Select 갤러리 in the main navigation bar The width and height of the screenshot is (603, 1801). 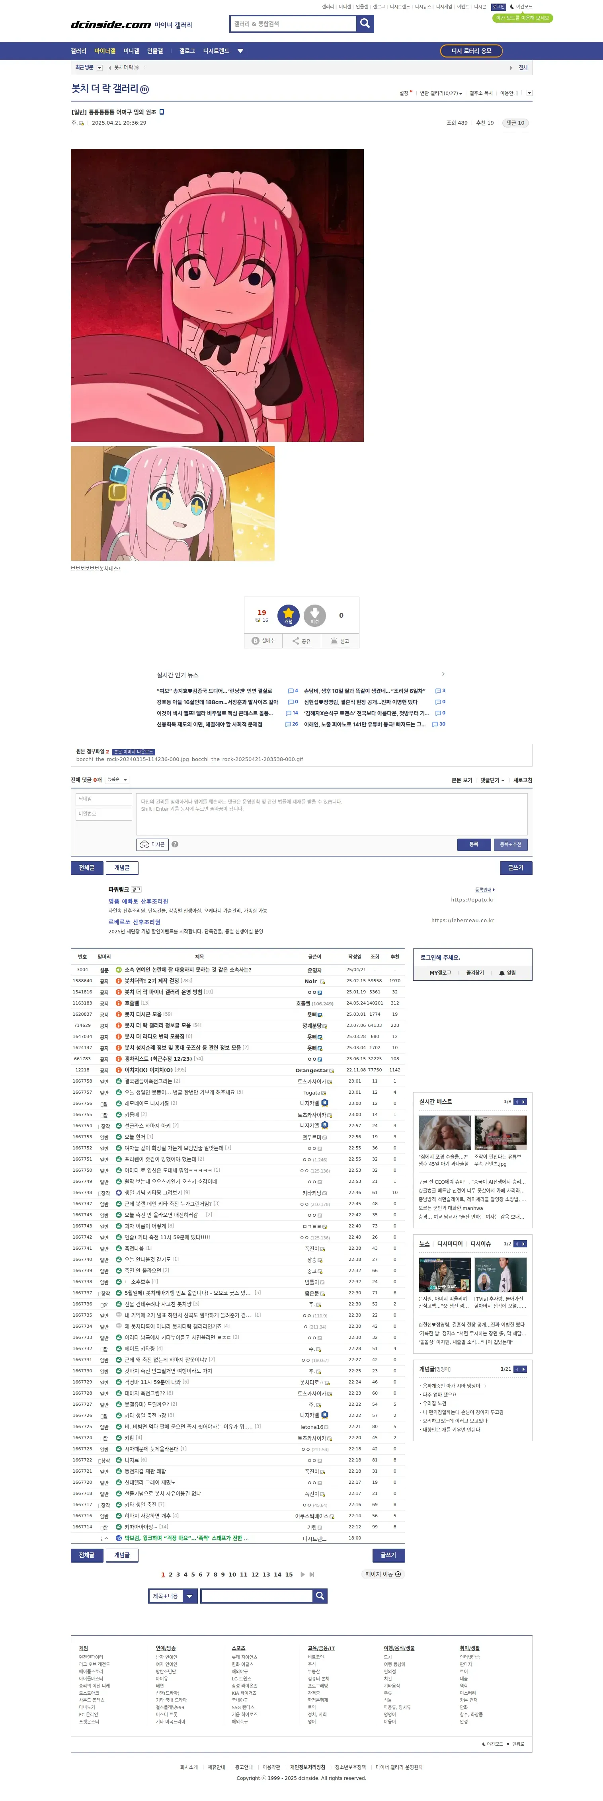click(x=78, y=51)
